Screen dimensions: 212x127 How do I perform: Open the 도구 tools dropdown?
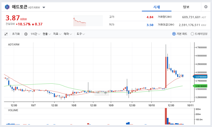pyautogui.click(x=81, y=34)
